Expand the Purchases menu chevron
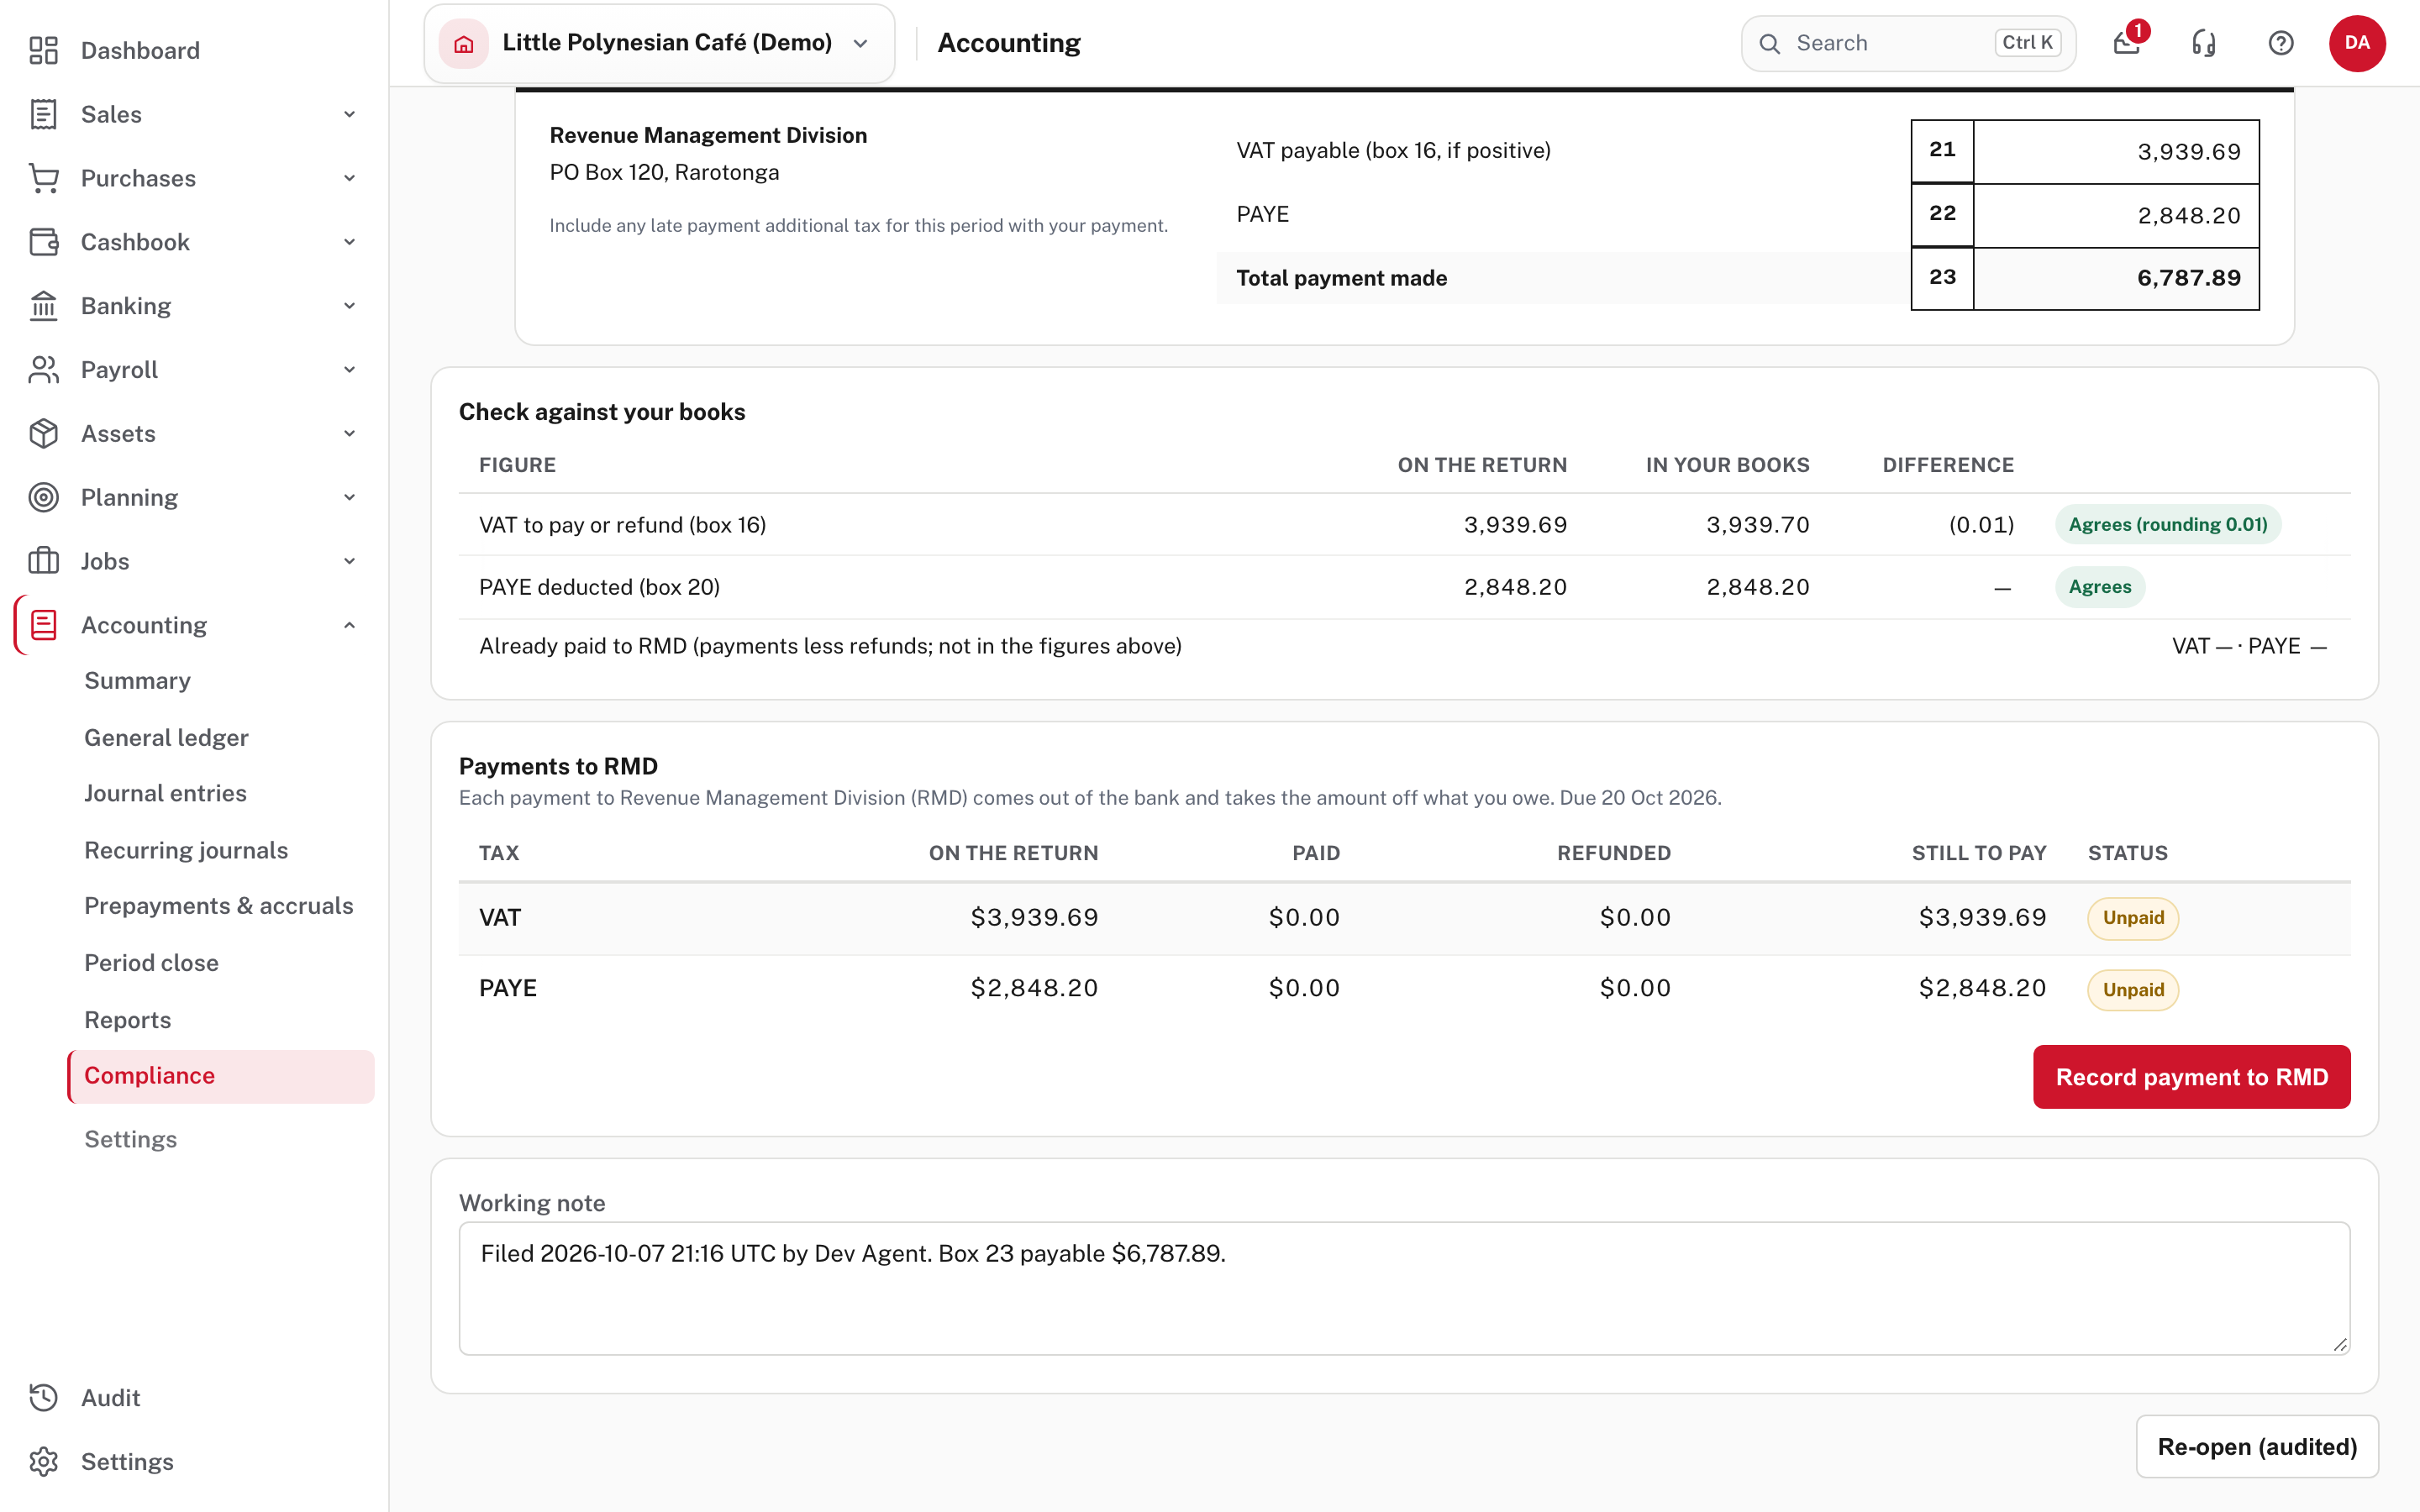Screen dimensions: 2420x1512 pyautogui.click(x=349, y=178)
